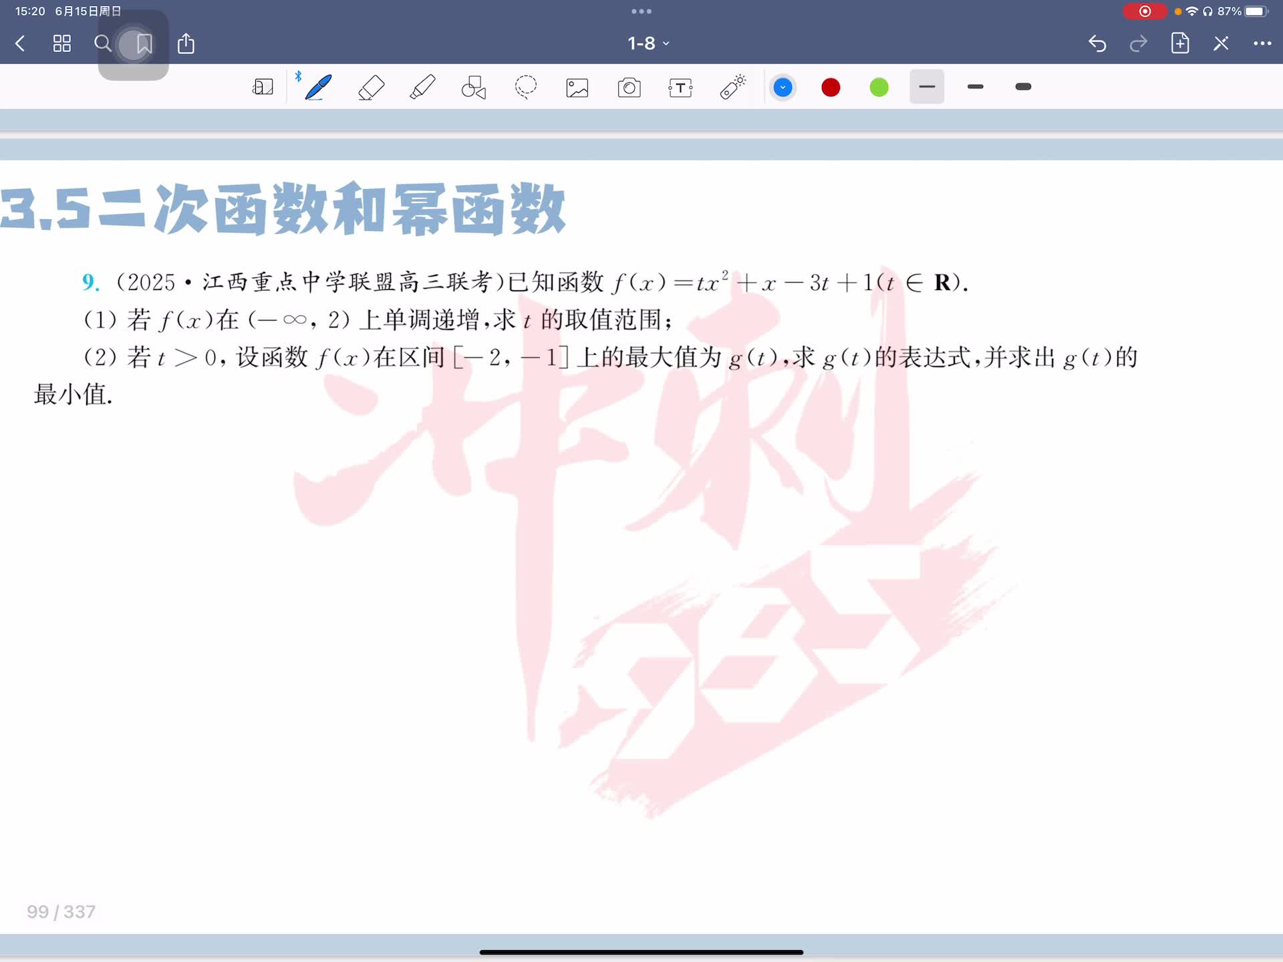This screenshot has height=962, width=1283.
Task: Choose the red pen color
Action: tap(831, 88)
